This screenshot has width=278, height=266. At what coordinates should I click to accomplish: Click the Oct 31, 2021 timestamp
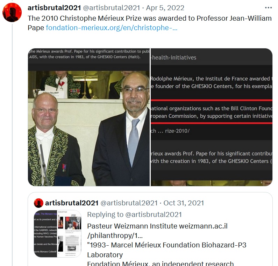coord(184,203)
